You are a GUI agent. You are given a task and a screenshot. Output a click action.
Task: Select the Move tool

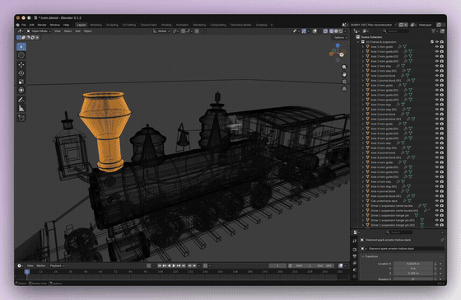21,65
